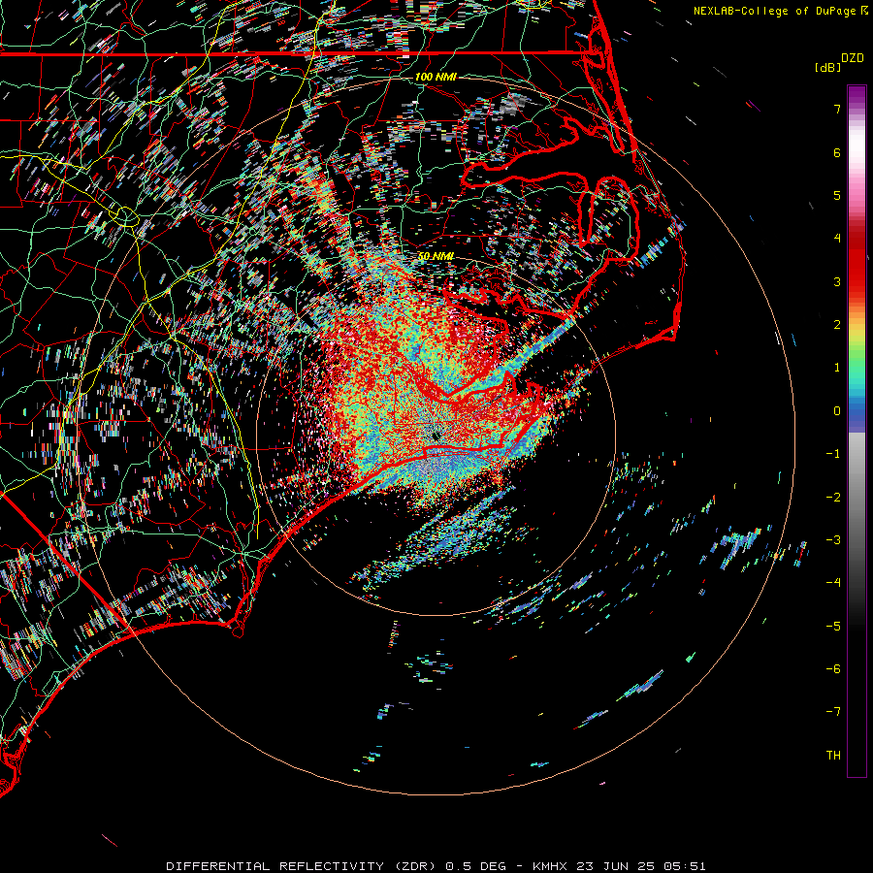Viewport: 873px width, 873px height.
Task: Click the -4 value on the color scale
Action: coord(833,582)
